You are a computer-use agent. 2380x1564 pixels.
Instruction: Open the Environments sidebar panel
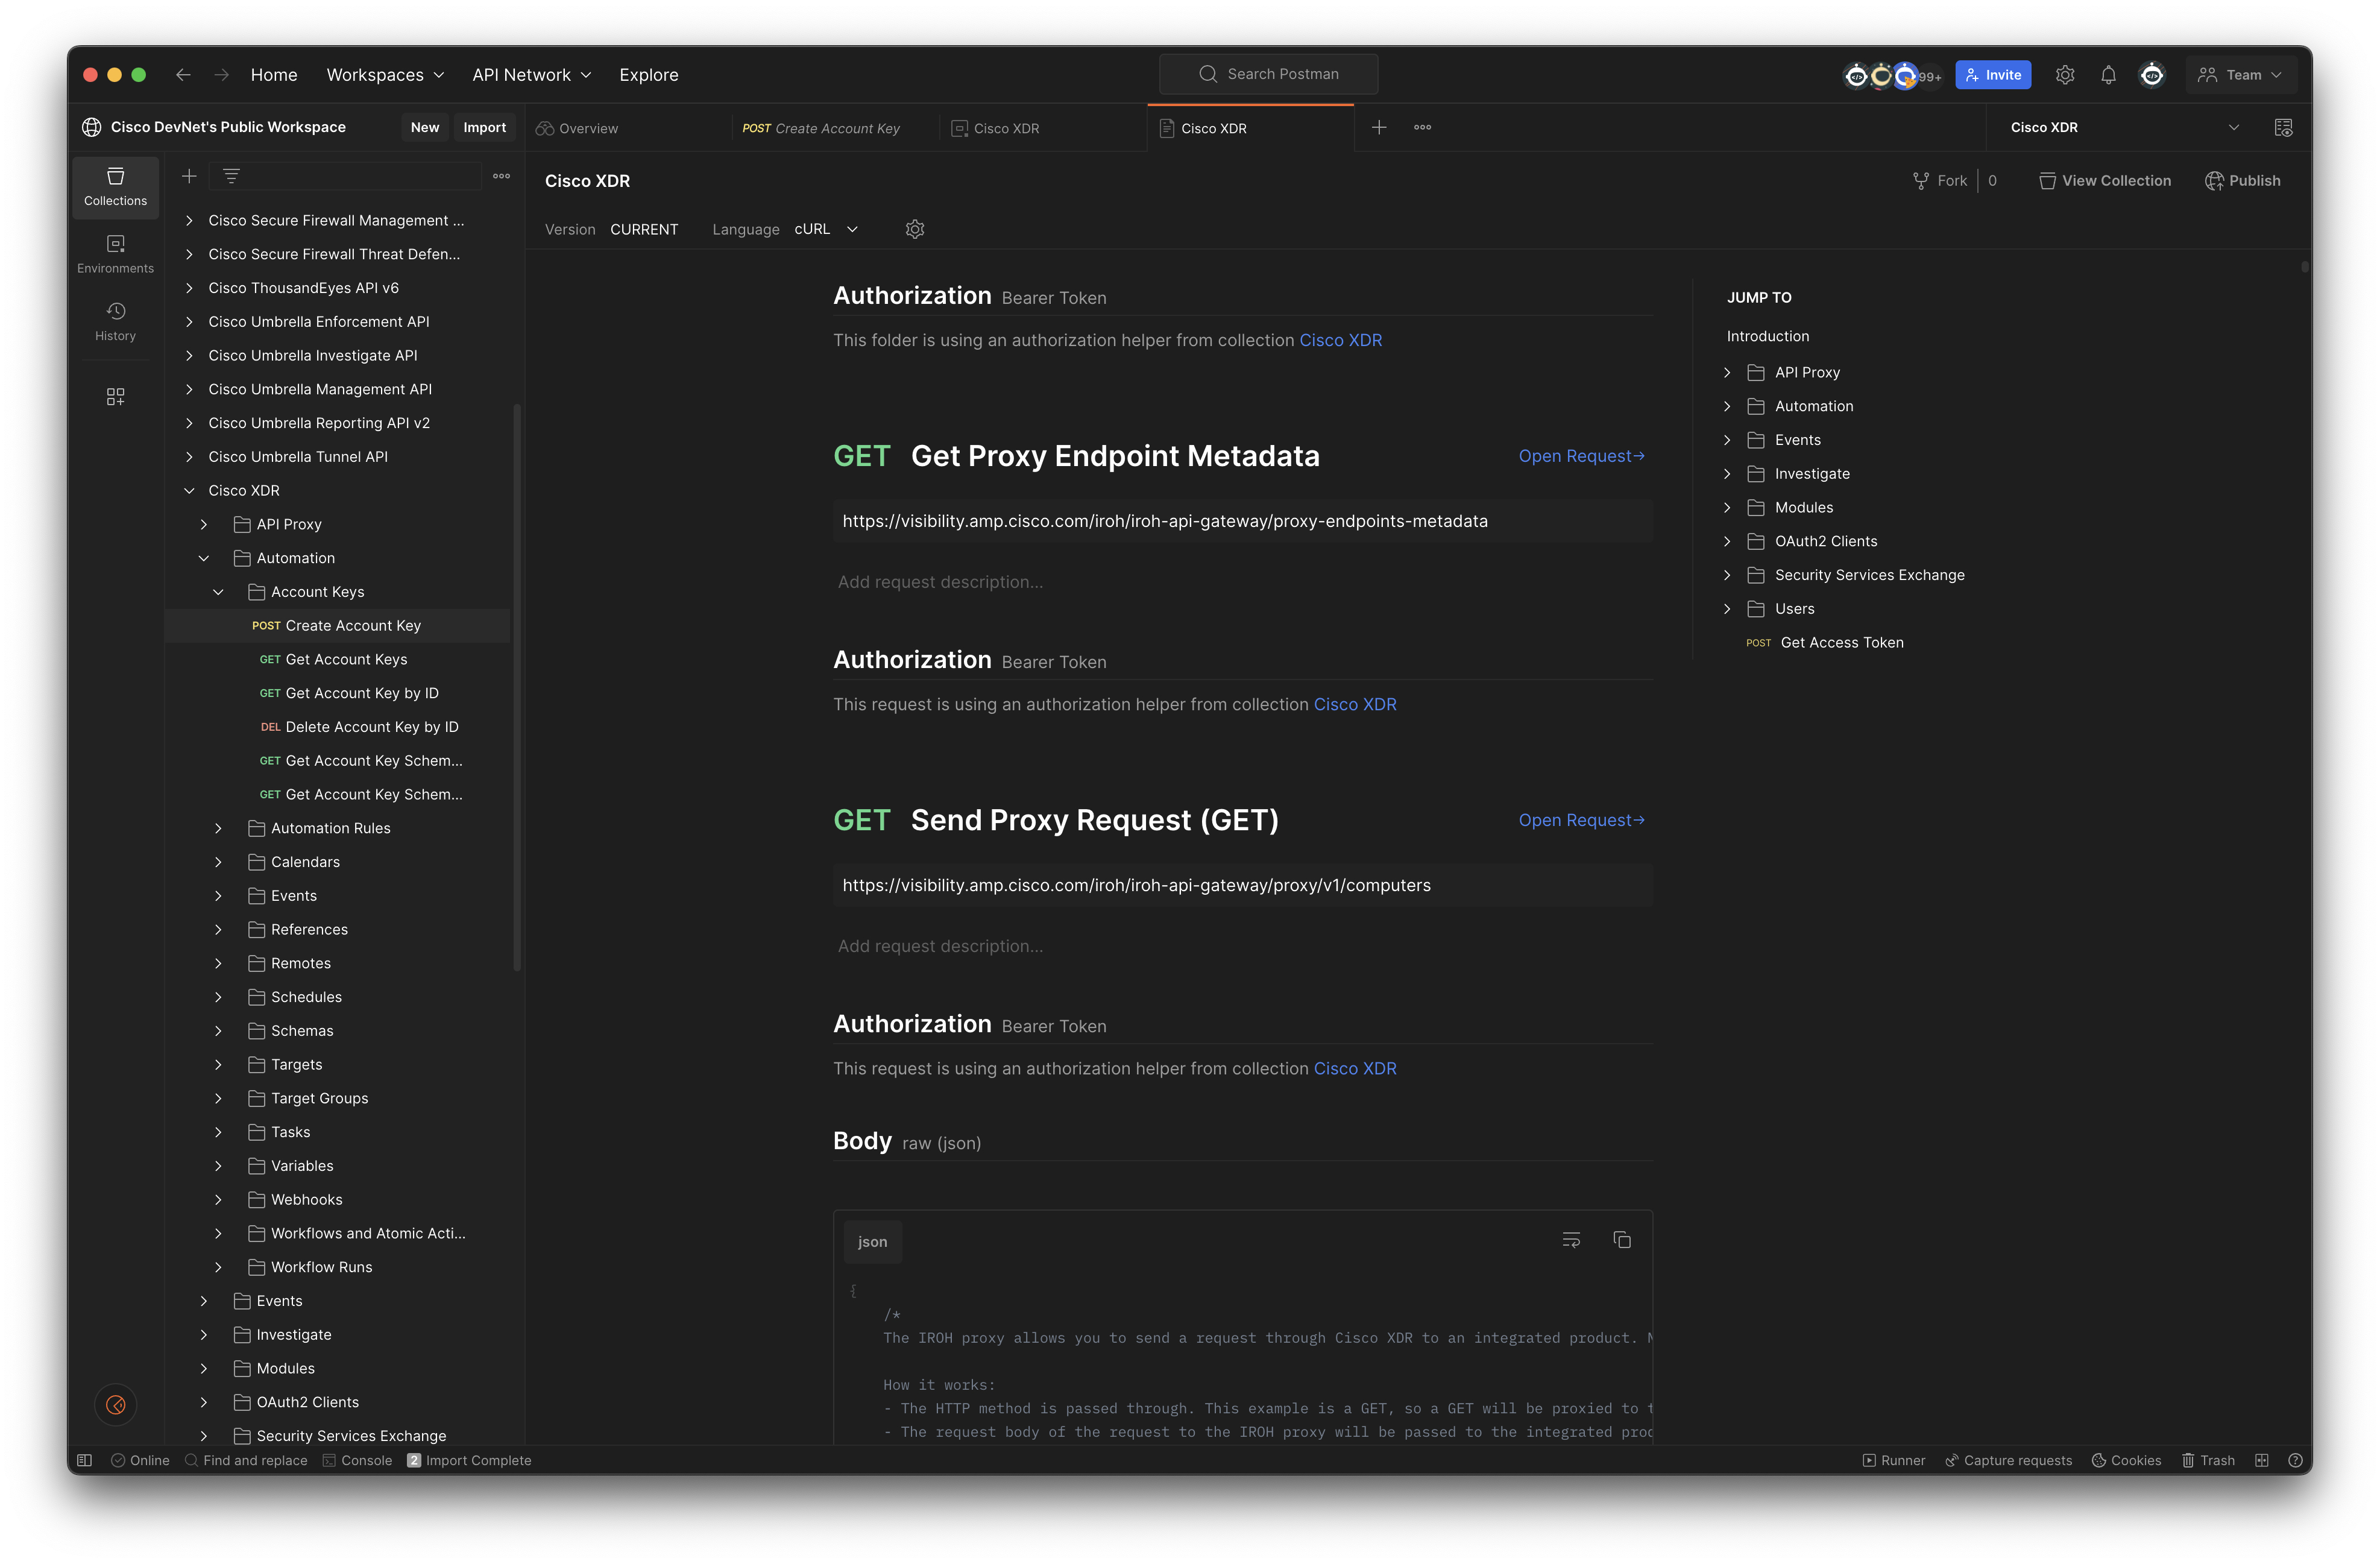click(115, 253)
